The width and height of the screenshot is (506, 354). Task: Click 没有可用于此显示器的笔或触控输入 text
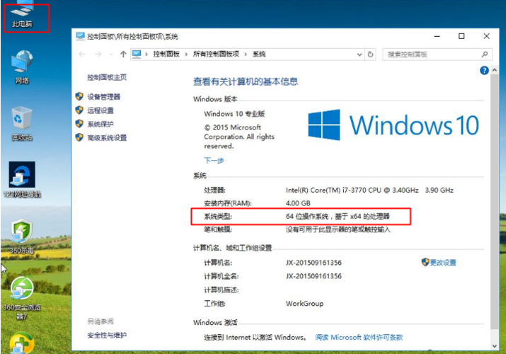[x=338, y=229]
